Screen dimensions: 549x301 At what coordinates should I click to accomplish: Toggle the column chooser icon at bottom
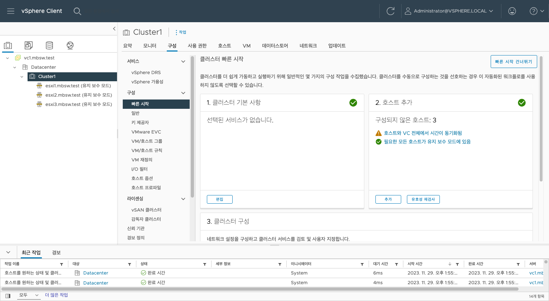(8, 296)
